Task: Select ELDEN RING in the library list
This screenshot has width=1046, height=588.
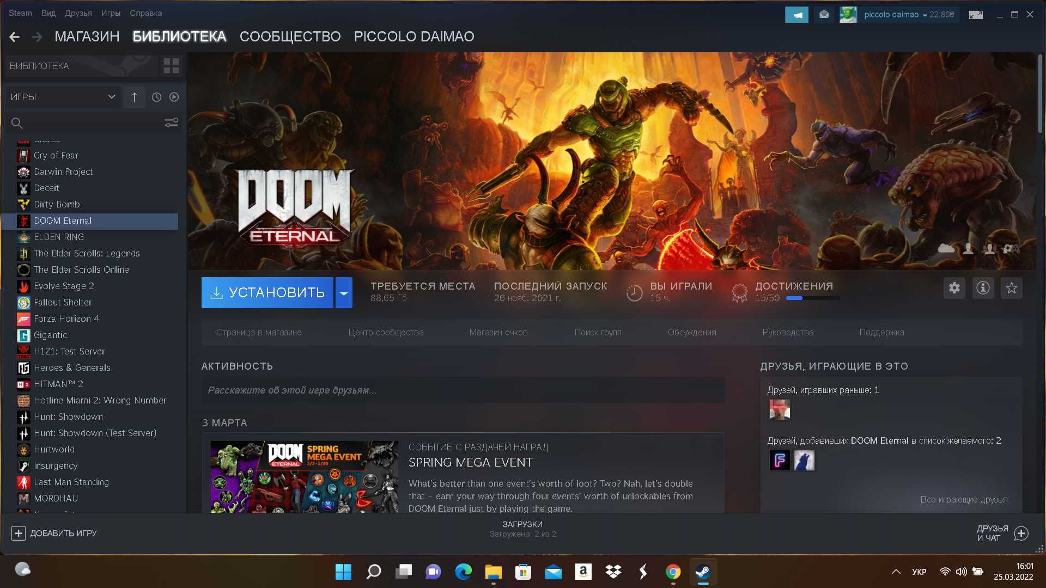Action: tap(90, 237)
